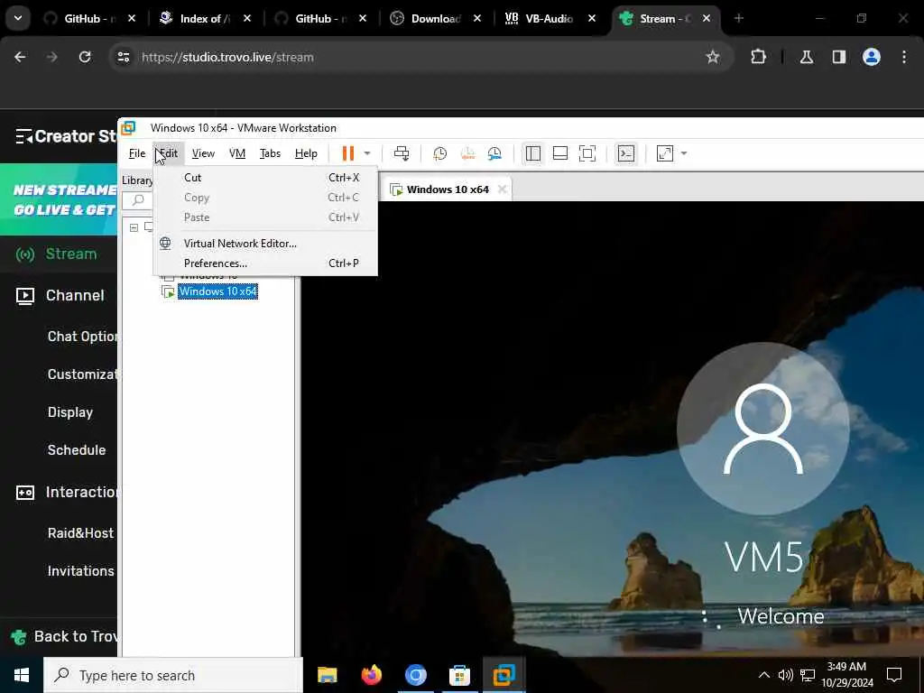924x693 pixels.
Task: Open the browser extensions puzzle icon
Action: [758, 57]
